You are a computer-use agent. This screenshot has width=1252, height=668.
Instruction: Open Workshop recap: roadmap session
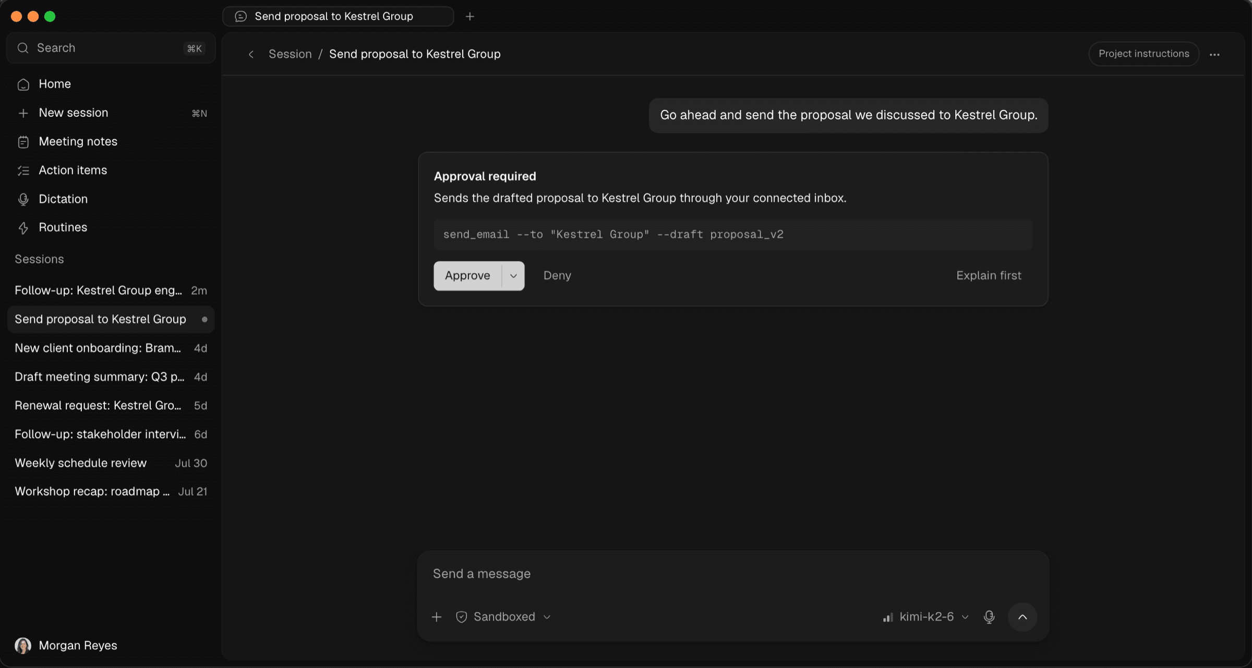pos(111,491)
